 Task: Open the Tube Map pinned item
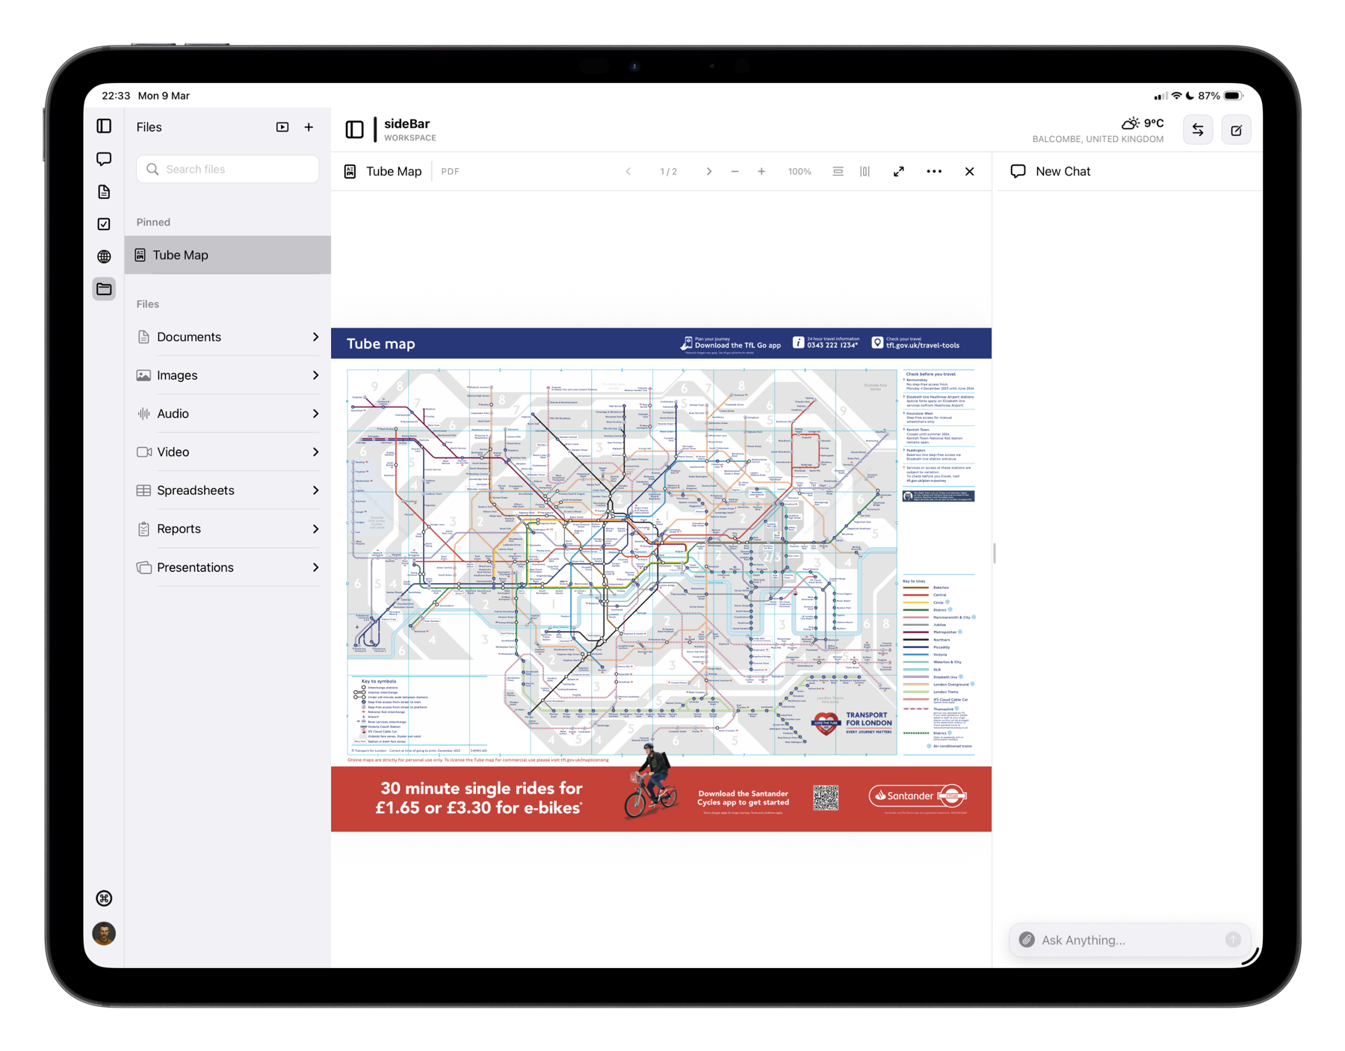pyautogui.click(x=179, y=255)
